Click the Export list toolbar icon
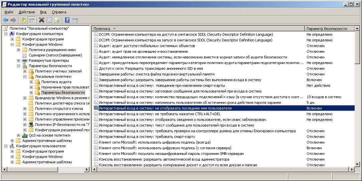Screen dimensions: 362x181 [57, 20]
